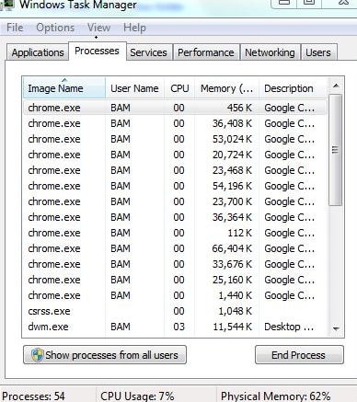Click the 11,544 K memory value
This screenshot has height=402, width=357.
(x=233, y=327)
